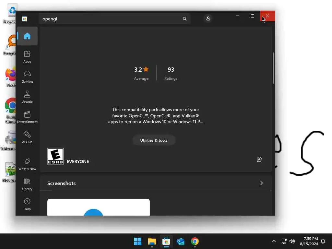This screenshot has height=249, width=332.
Task: Click the 93 Ratings count
Action: click(171, 73)
